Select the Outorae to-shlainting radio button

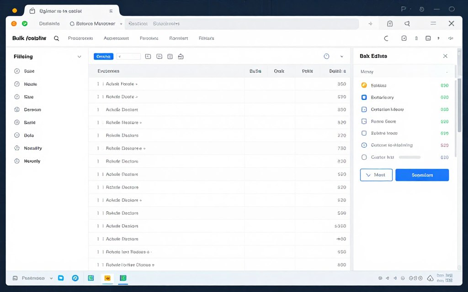pyautogui.click(x=364, y=145)
